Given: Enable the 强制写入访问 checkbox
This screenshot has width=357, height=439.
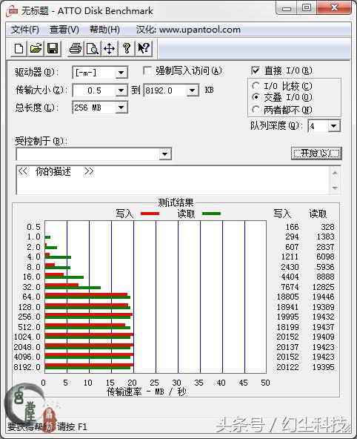Looking at the screenshot, I should pos(147,70).
